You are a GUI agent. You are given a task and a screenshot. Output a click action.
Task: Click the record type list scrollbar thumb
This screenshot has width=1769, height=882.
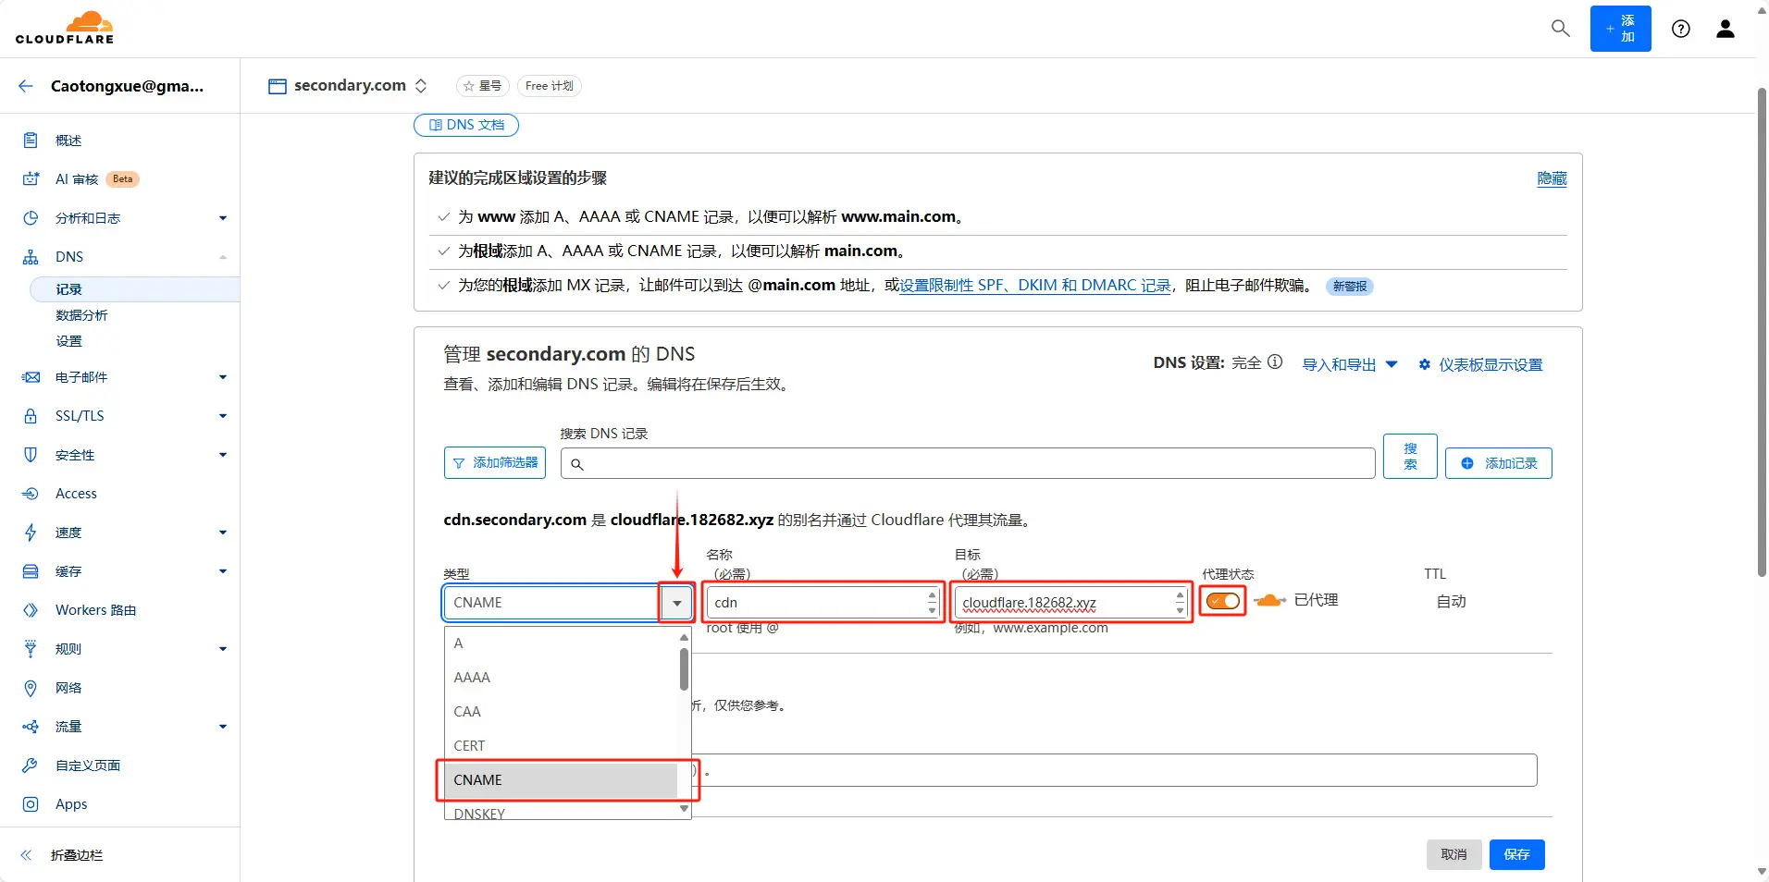684,668
